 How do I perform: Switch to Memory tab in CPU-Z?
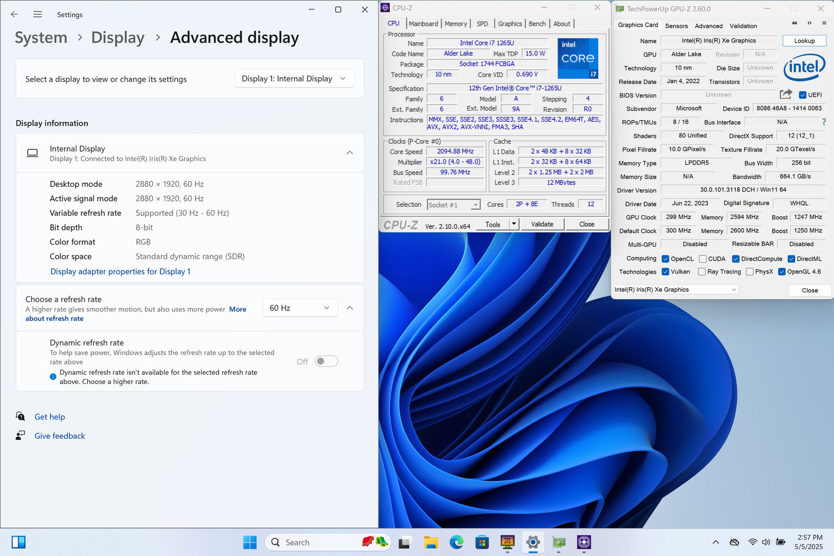click(456, 24)
